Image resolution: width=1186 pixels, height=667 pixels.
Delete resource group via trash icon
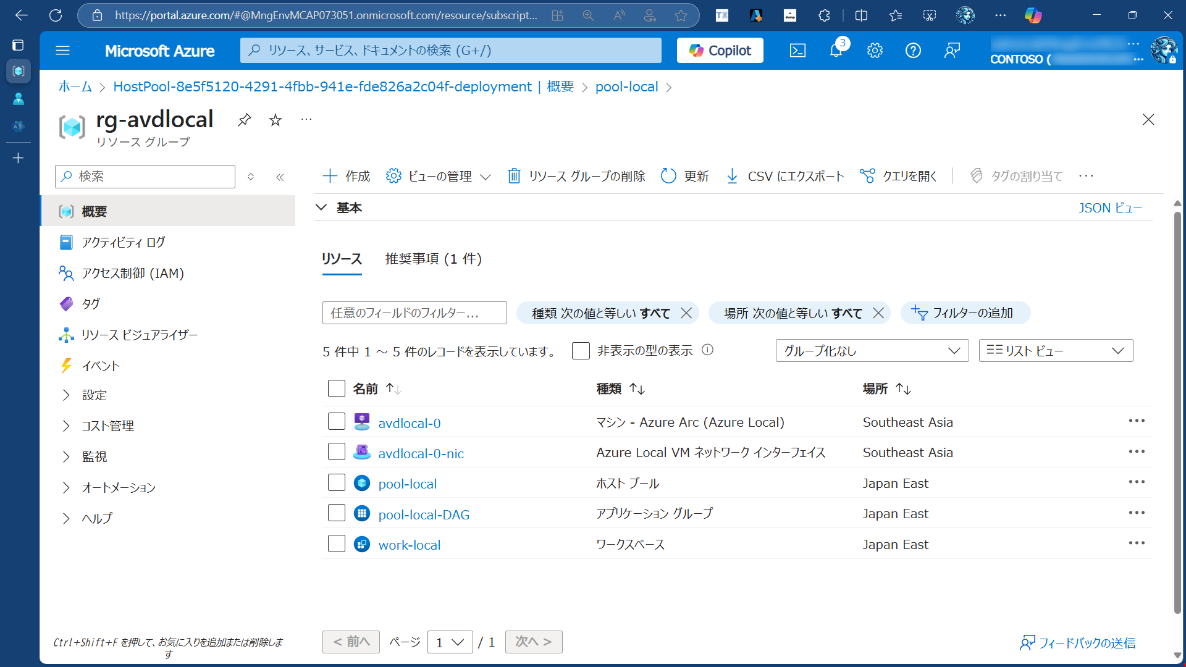click(x=514, y=176)
